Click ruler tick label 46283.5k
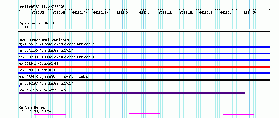This screenshot has width=279, height=118. (249, 13)
